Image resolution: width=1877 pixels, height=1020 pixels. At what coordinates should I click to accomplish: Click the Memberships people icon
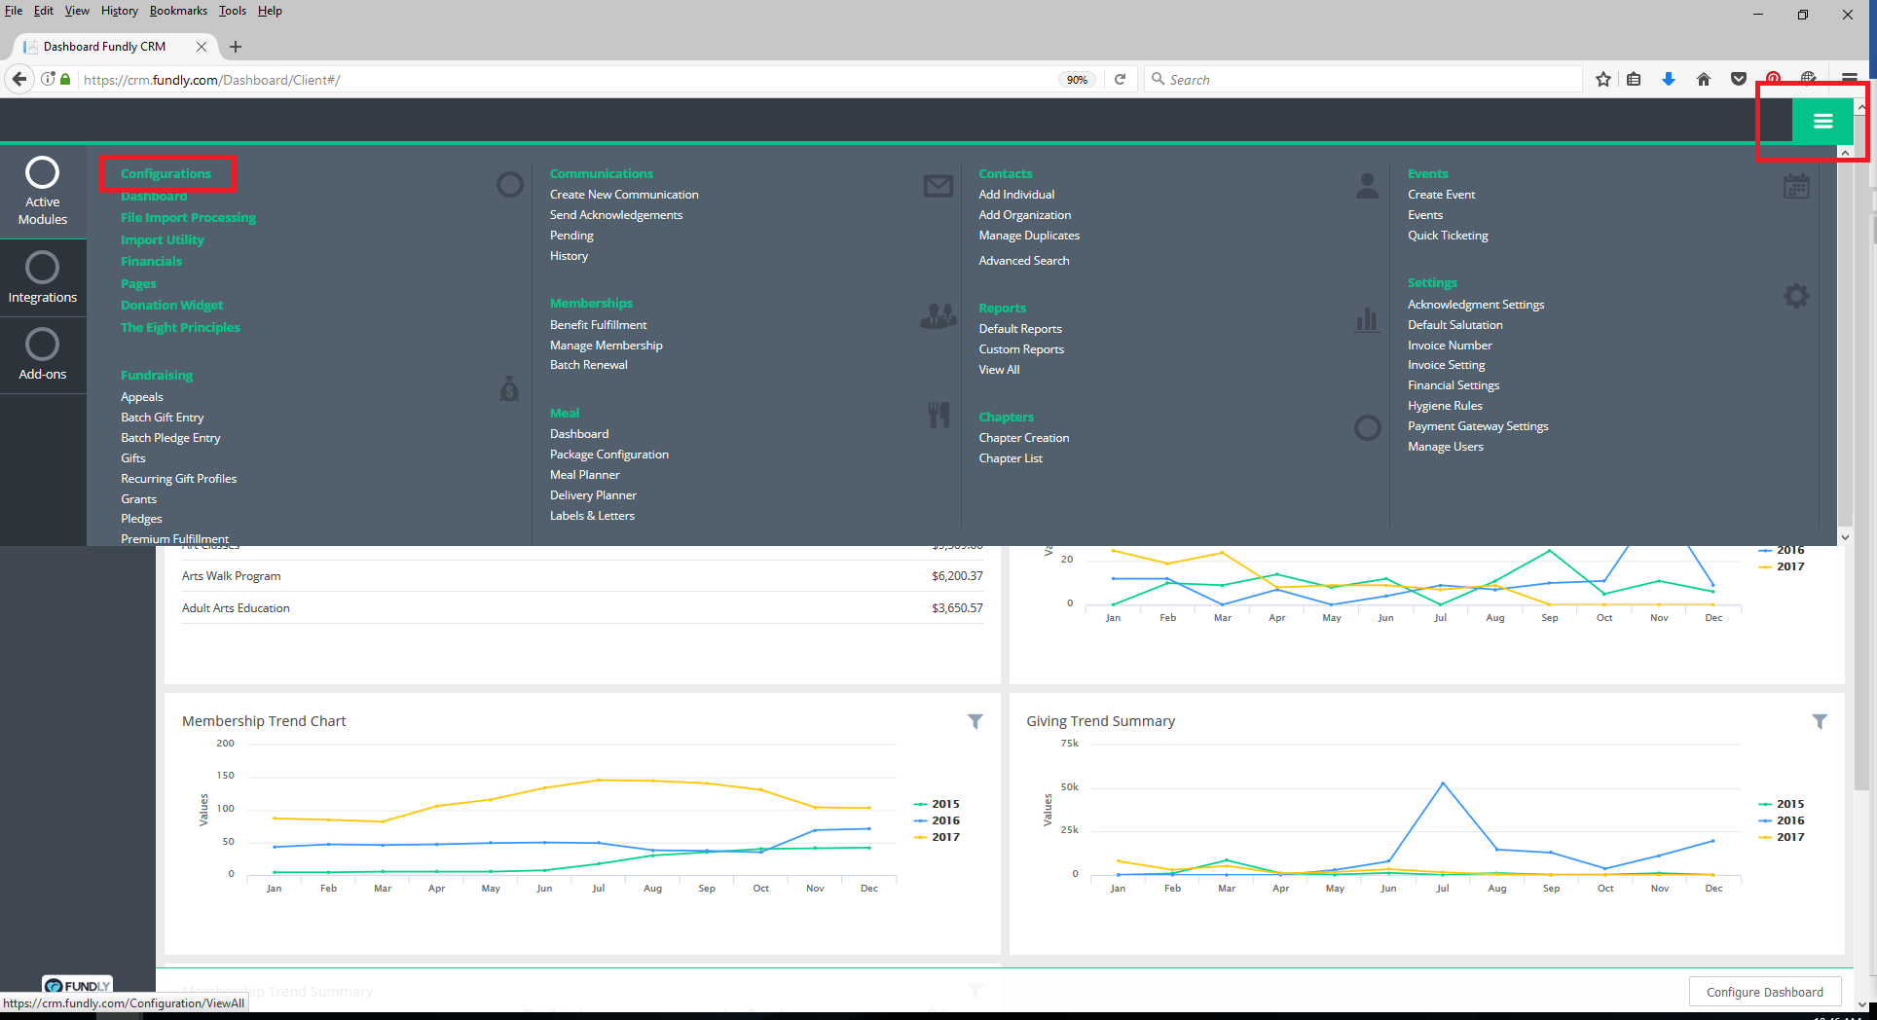(x=938, y=315)
